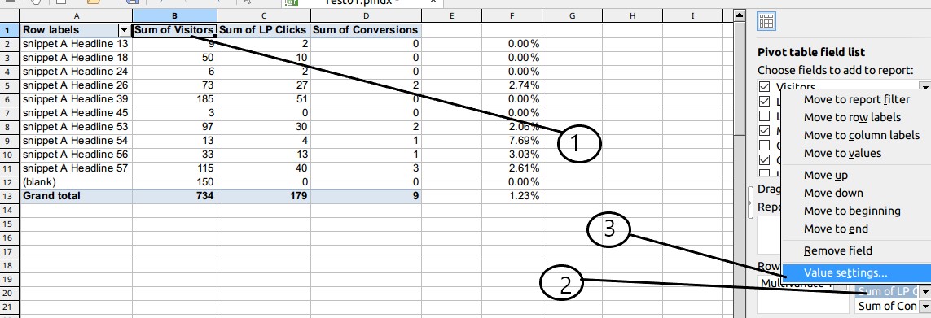The image size is (931, 318).
Task: Collapse the sidebar using its edge handle
Action: [x=750, y=203]
